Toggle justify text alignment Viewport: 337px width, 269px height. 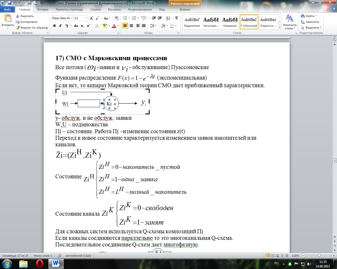[x=144, y=26]
